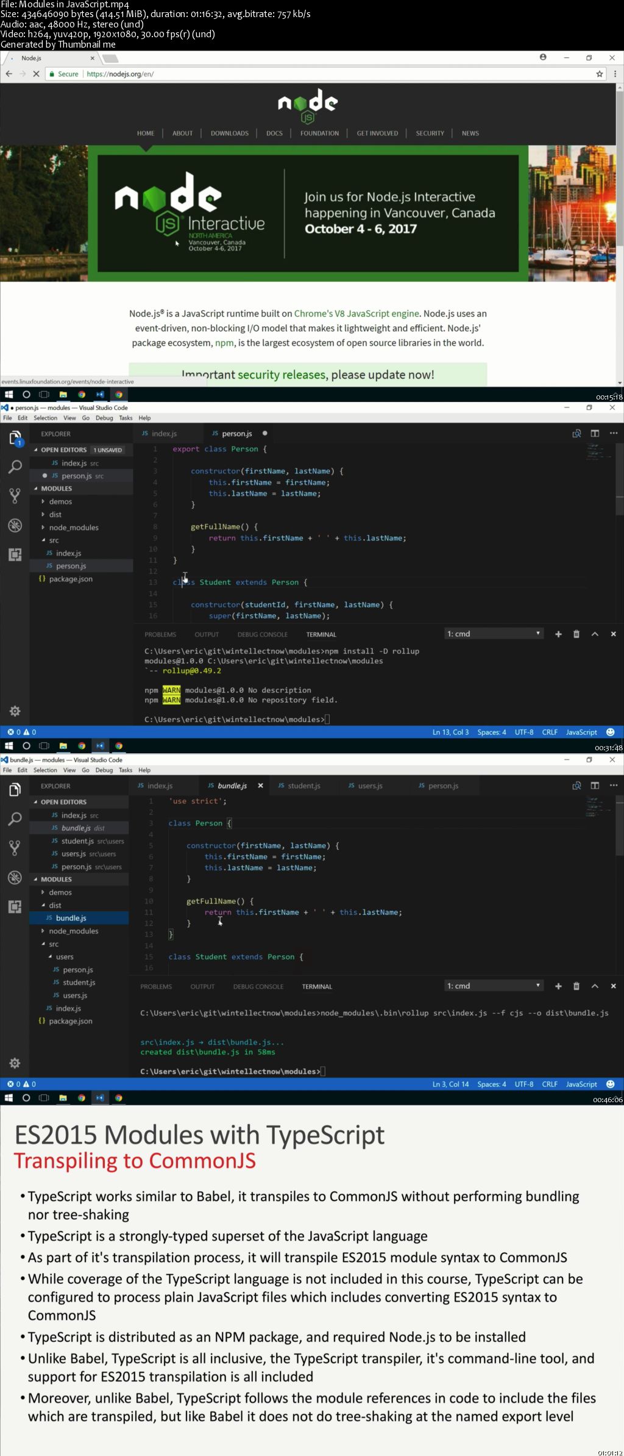624x1456 pixels.
Task: Close the bundle.js editor tab
Action: pyautogui.click(x=260, y=786)
